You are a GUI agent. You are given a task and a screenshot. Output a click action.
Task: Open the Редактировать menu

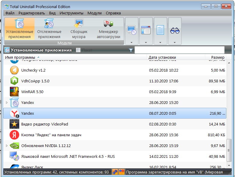point(32,13)
